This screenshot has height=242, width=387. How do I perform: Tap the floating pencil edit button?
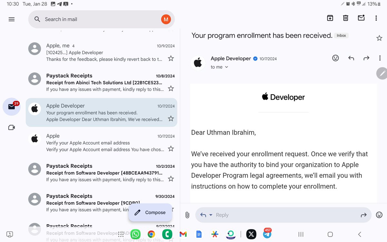pos(382,73)
